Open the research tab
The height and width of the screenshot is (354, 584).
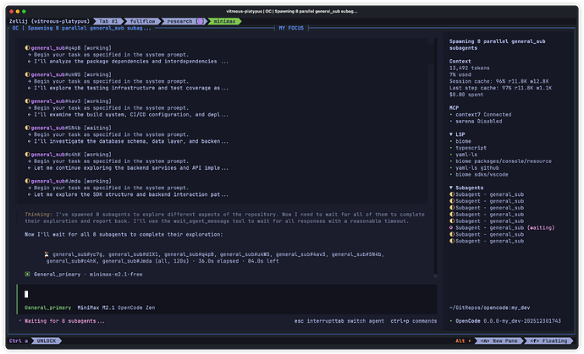point(185,21)
